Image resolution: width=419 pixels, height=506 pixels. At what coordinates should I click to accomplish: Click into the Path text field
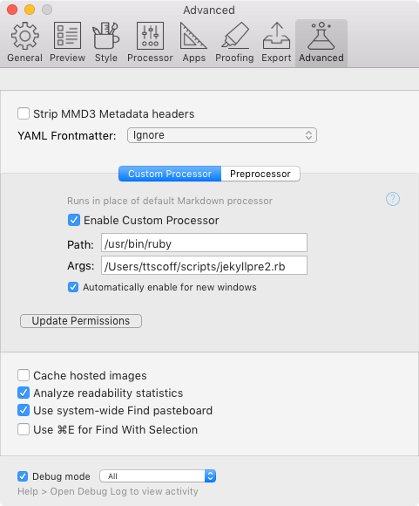[x=204, y=243]
